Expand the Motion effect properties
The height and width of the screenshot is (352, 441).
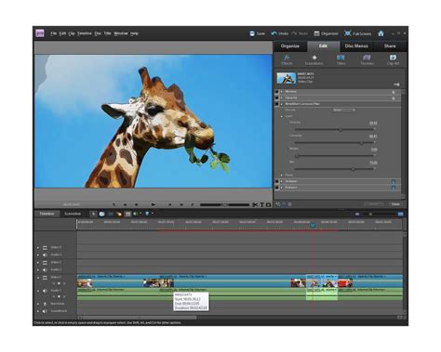click(x=282, y=92)
